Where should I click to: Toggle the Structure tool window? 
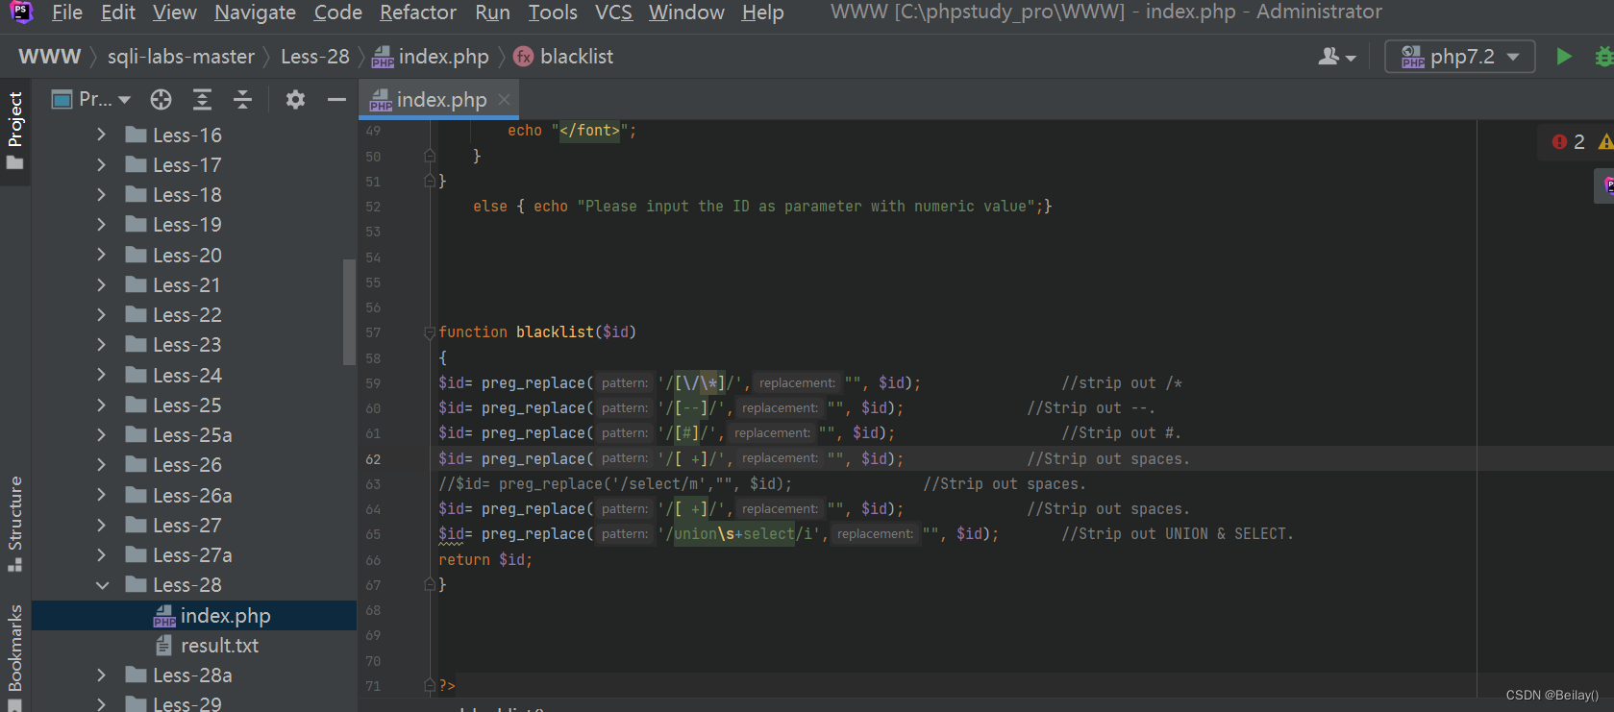[14, 524]
